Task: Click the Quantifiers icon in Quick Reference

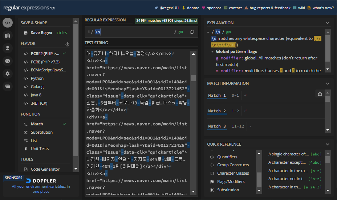Action: (x=212, y=157)
